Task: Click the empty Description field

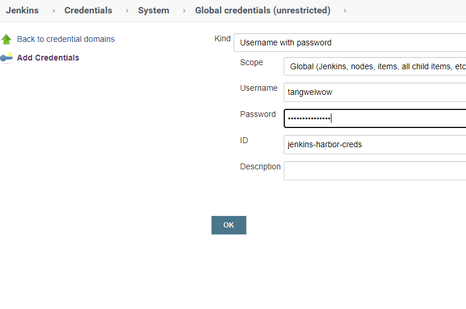Action: coord(375,171)
